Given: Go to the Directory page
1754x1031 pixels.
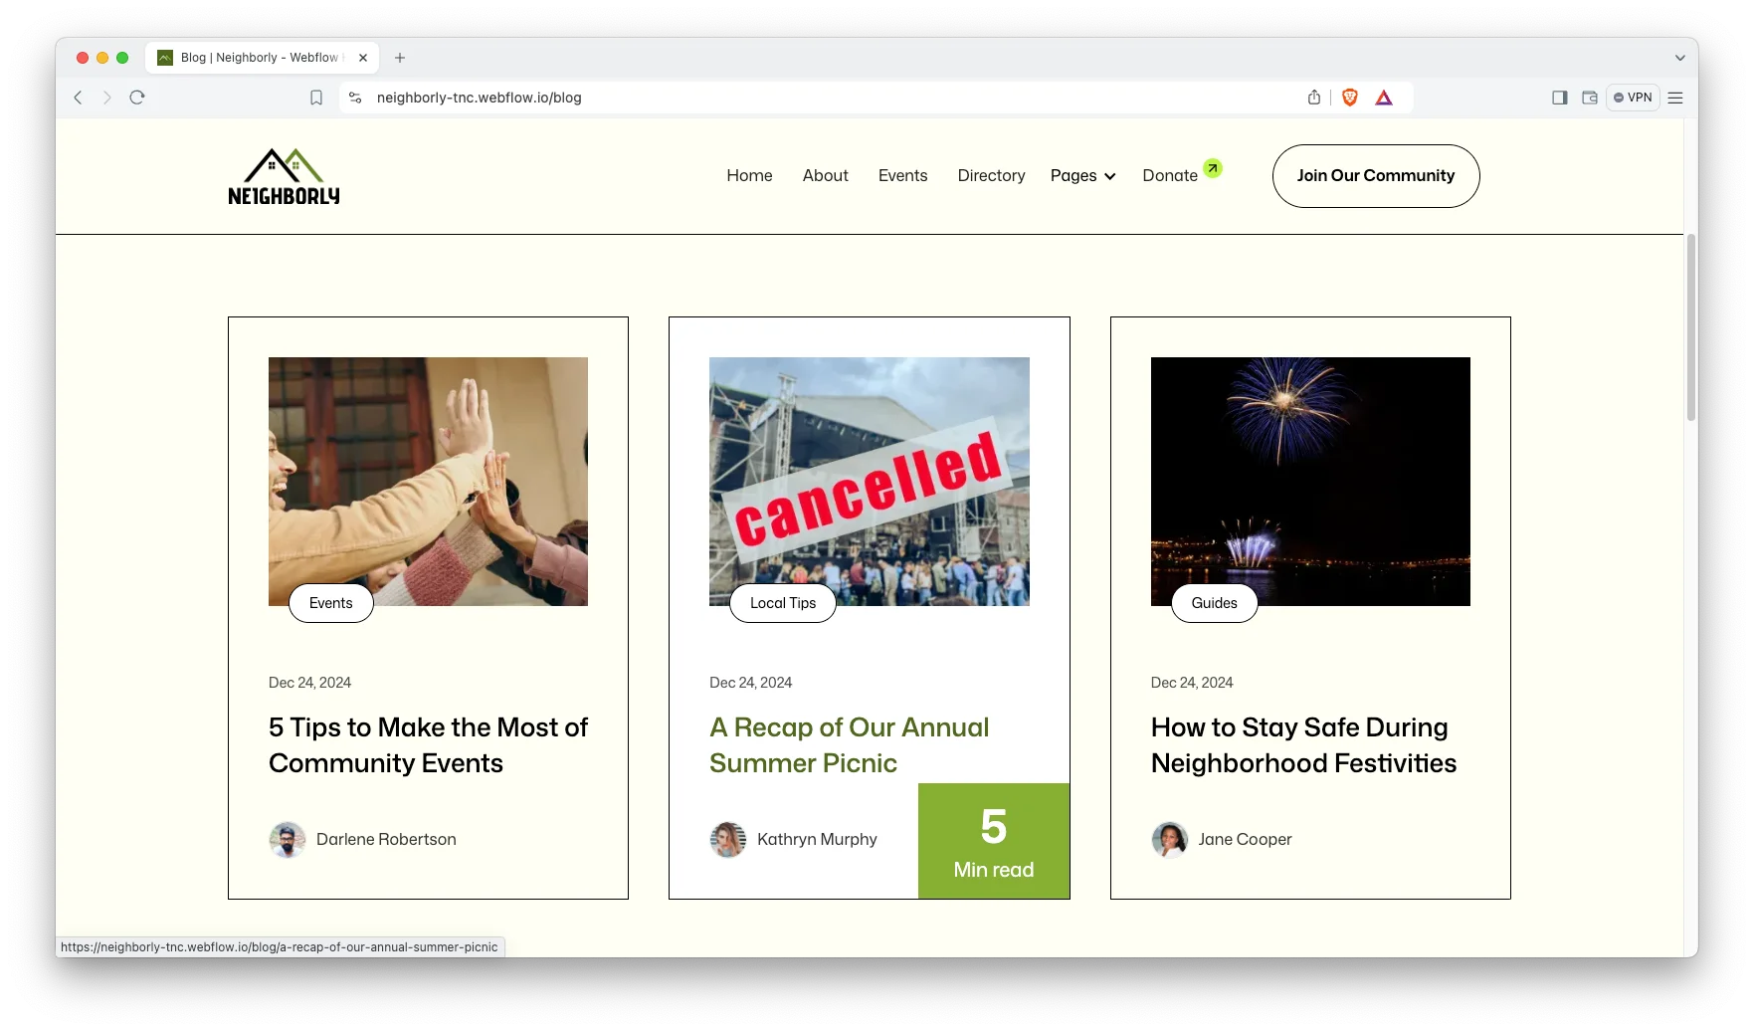Looking at the screenshot, I should (x=991, y=176).
